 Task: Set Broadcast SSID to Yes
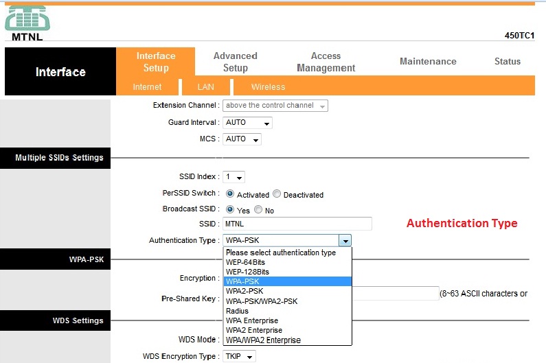click(x=230, y=210)
